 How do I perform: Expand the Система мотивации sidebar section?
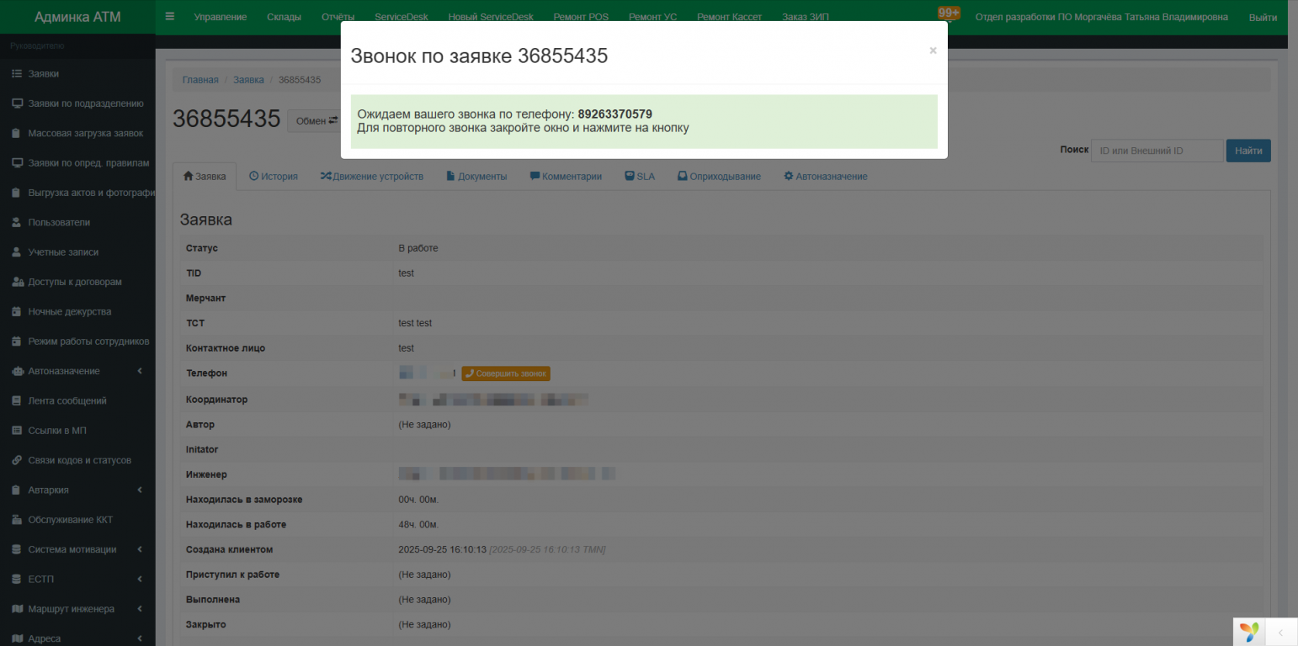click(x=140, y=549)
